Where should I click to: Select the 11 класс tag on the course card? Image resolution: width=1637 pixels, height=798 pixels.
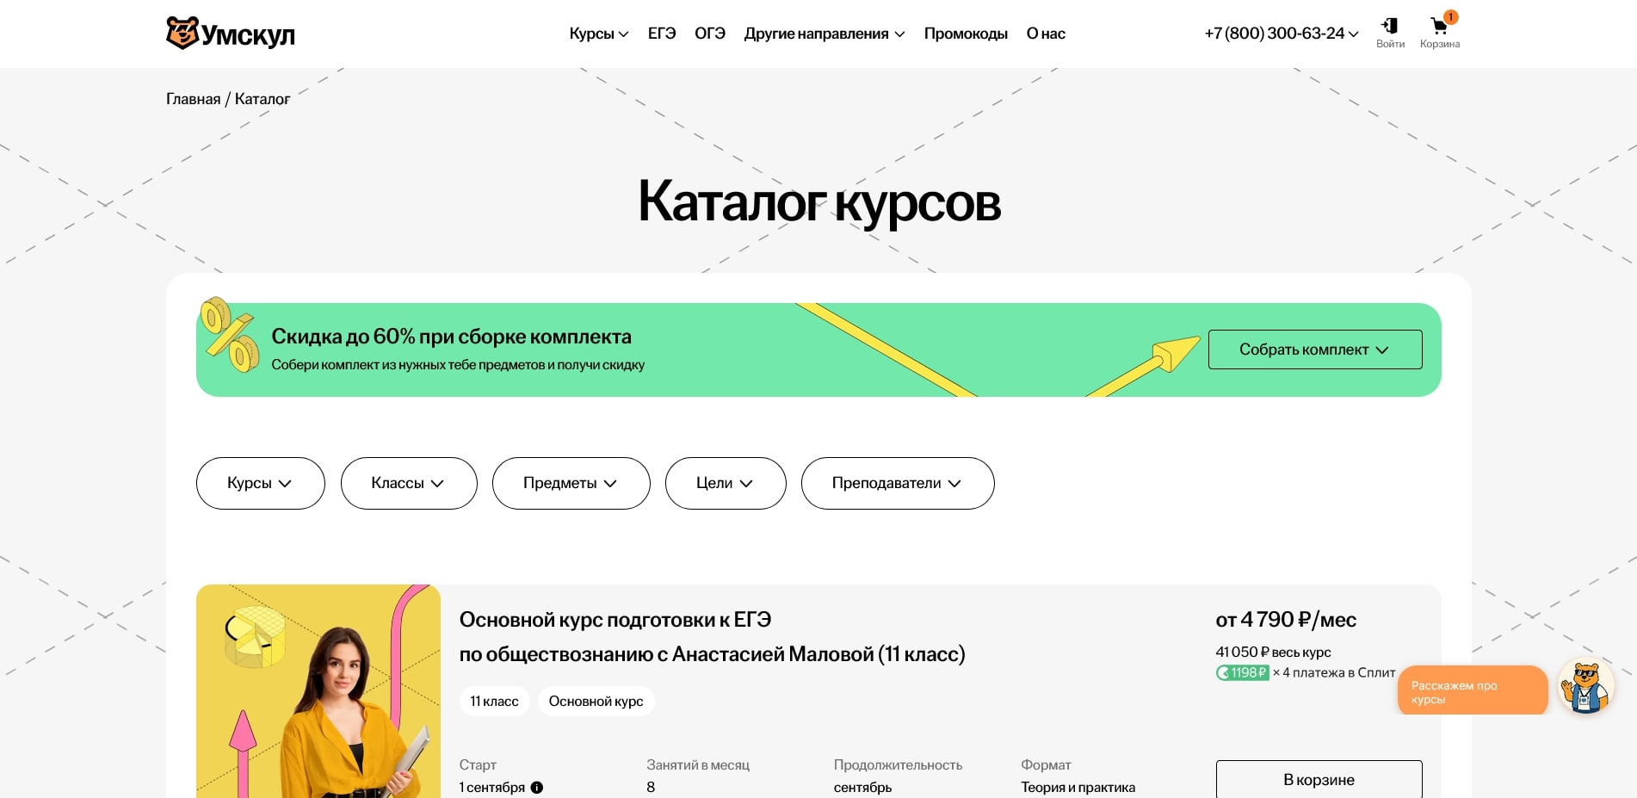494,701
